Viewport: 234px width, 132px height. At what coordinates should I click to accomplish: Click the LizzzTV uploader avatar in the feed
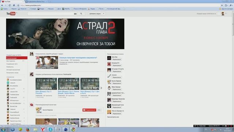tap(31, 54)
